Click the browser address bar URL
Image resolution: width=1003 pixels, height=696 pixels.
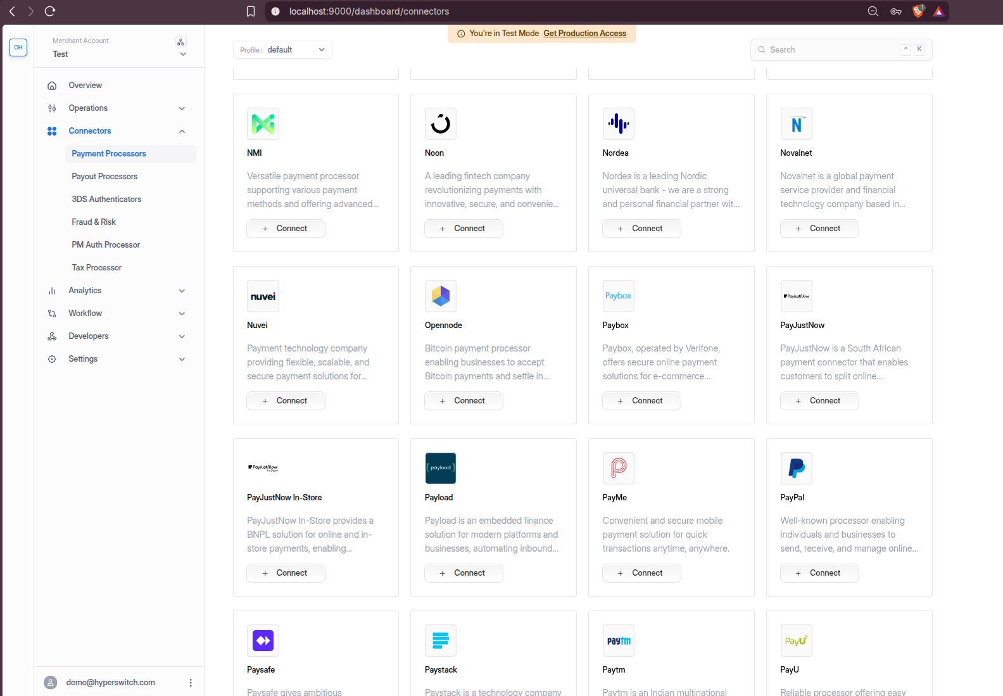369,11
